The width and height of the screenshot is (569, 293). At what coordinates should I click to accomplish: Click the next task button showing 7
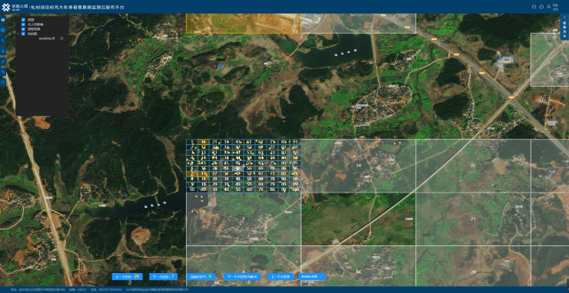coord(163,276)
